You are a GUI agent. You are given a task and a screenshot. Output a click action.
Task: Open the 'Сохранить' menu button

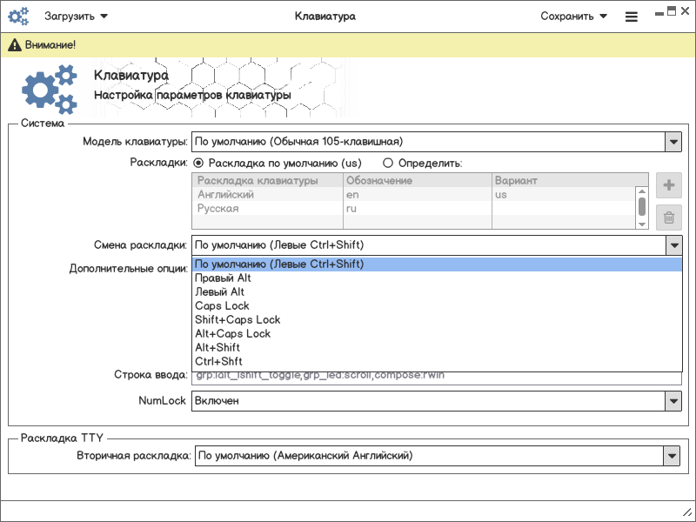pyautogui.click(x=573, y=17)
